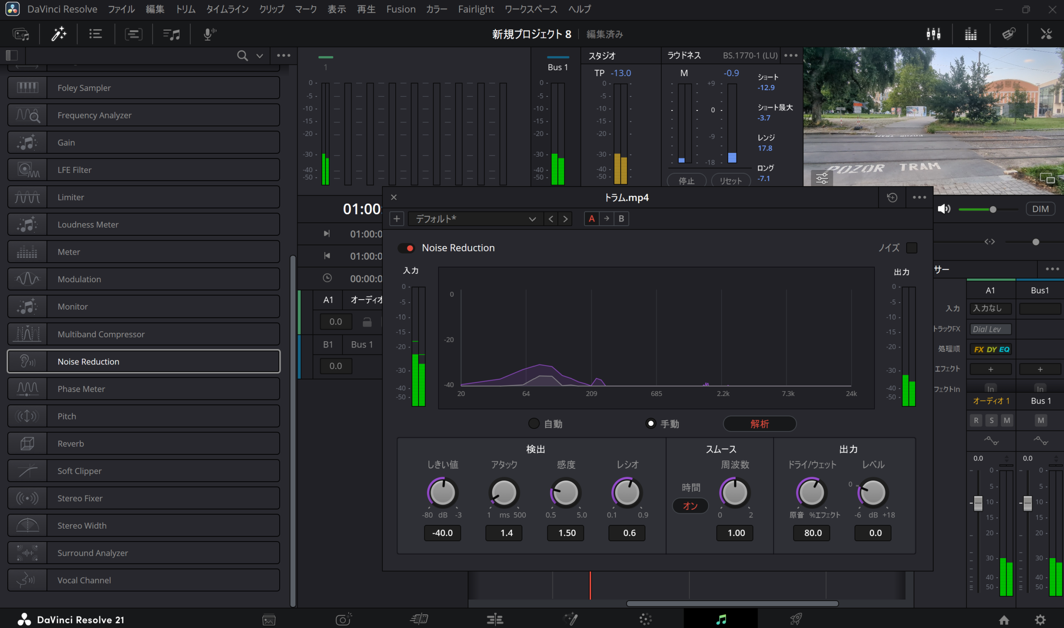This screenshot has height=628, width=1064.
Task: Click the しきい値 -40.0 value field
Action: point(443,533)
